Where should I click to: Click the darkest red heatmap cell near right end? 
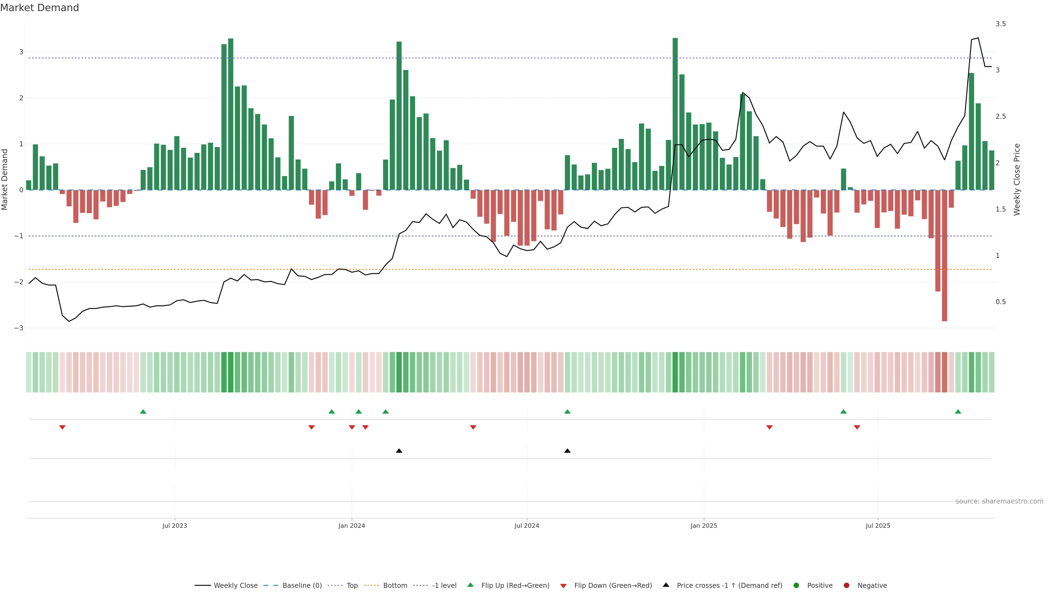(x=945, y=372)
